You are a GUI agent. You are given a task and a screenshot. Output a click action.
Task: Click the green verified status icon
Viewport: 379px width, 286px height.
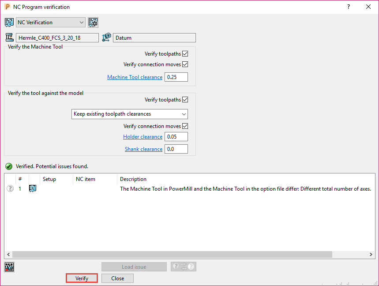click(8, 166)
